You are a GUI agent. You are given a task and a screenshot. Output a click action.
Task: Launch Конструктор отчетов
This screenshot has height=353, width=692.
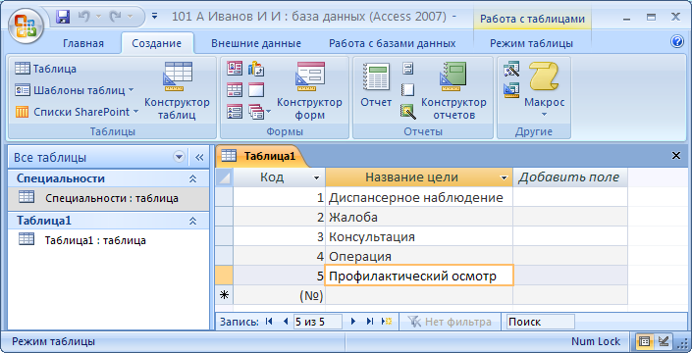[453, 91]
